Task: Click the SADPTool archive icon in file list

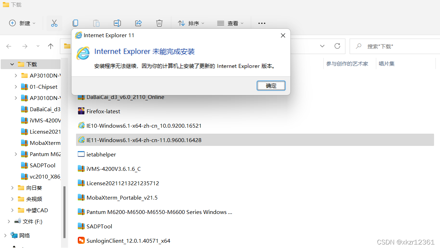Action: click(x=81, y=226)
